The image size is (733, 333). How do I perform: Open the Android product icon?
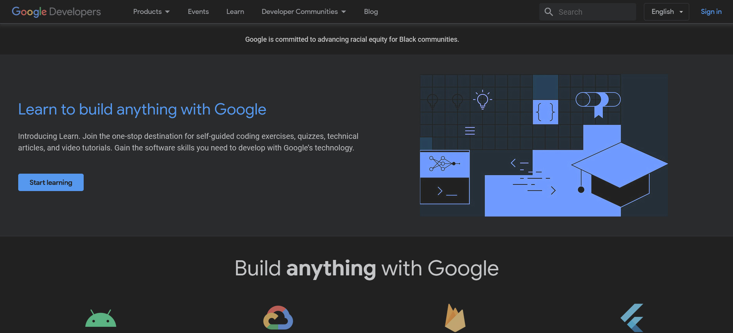tap(101, 318)
